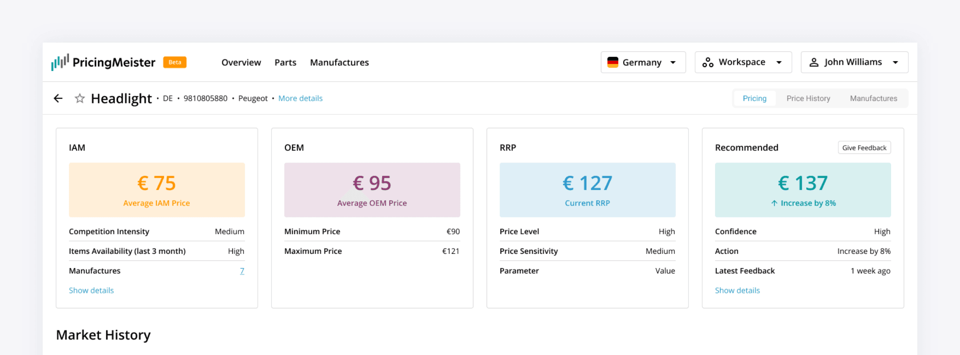Click the Price Sensitivity label
This screenshot has width=960, height=355.
click(528, 251)
